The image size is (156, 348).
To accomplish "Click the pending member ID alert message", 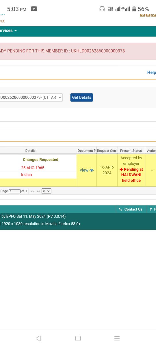I will (x=62, y=51).
